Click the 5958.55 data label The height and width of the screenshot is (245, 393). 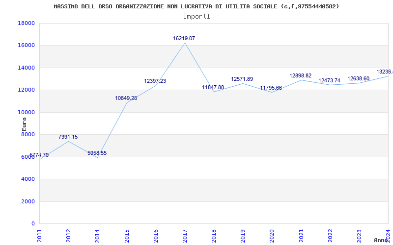(97, 153)
